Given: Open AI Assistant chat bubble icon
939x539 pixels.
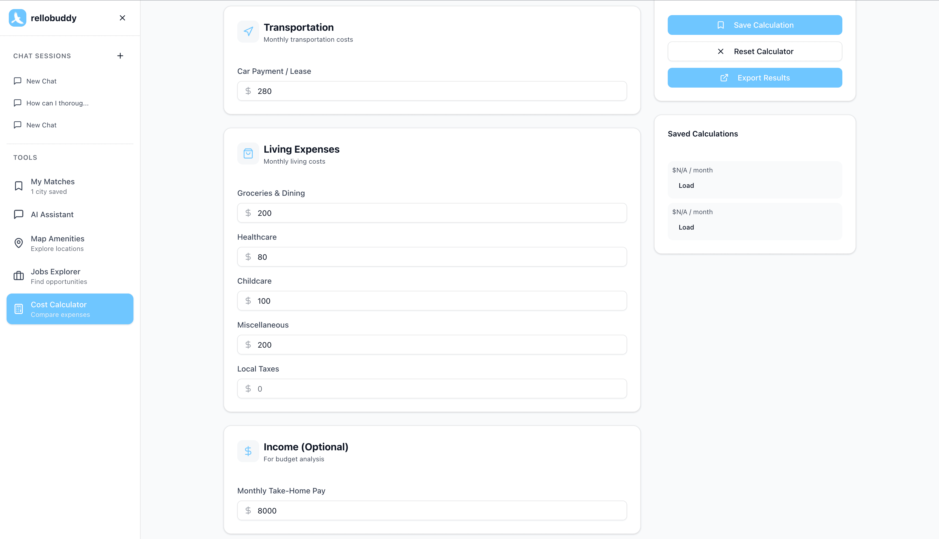Looking at the screenshot, I should (x=18, y=214).
